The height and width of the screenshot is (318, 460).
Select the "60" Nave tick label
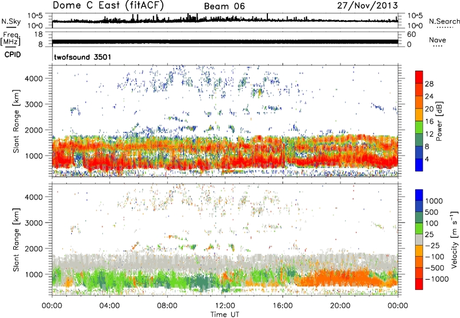(x=412, y=34)
